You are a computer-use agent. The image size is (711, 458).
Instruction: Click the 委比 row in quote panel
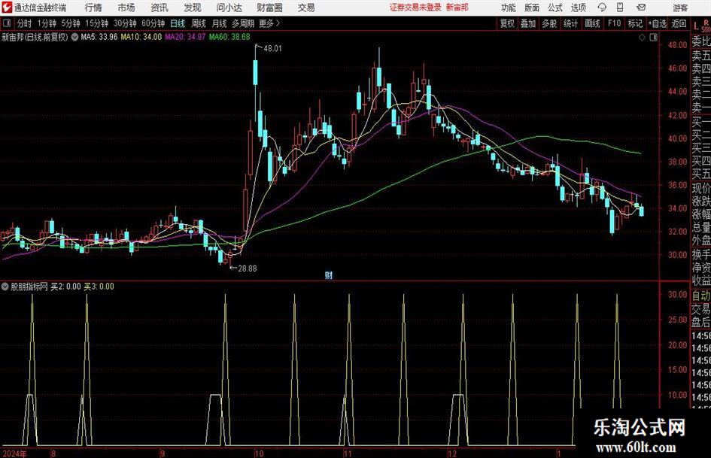tap(701, 41)
